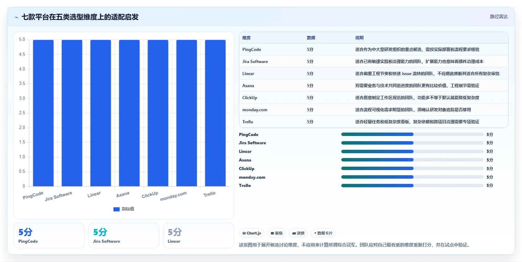The image size is (522, 262).
Task: Select the 进度 tag
Action: pyautogui.click(x=298, y=233)
